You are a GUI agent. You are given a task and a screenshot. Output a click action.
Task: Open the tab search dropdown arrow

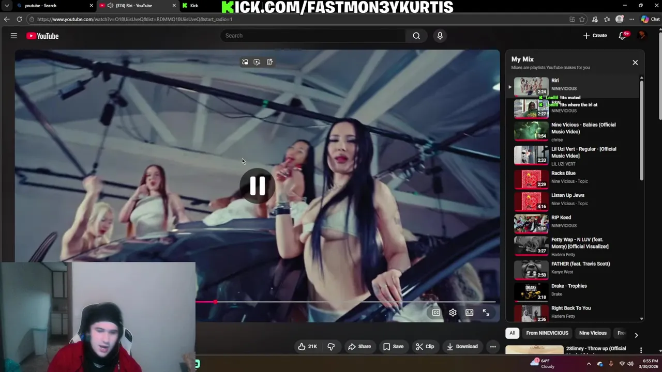point(7,6)
